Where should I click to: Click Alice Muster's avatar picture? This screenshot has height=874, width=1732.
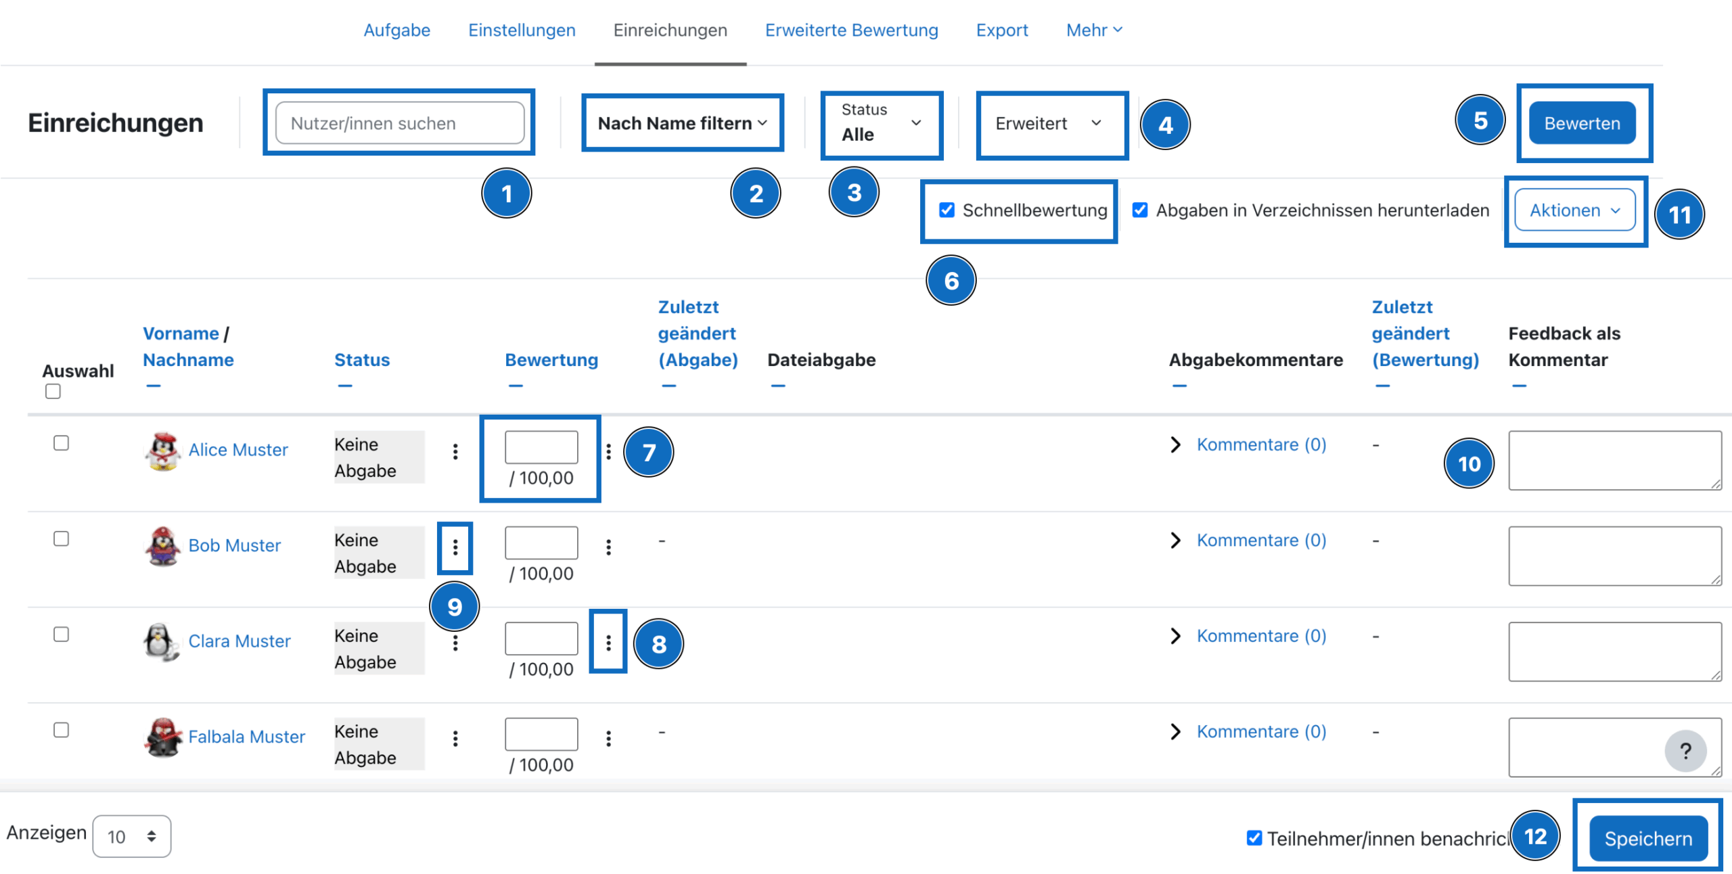162,451
